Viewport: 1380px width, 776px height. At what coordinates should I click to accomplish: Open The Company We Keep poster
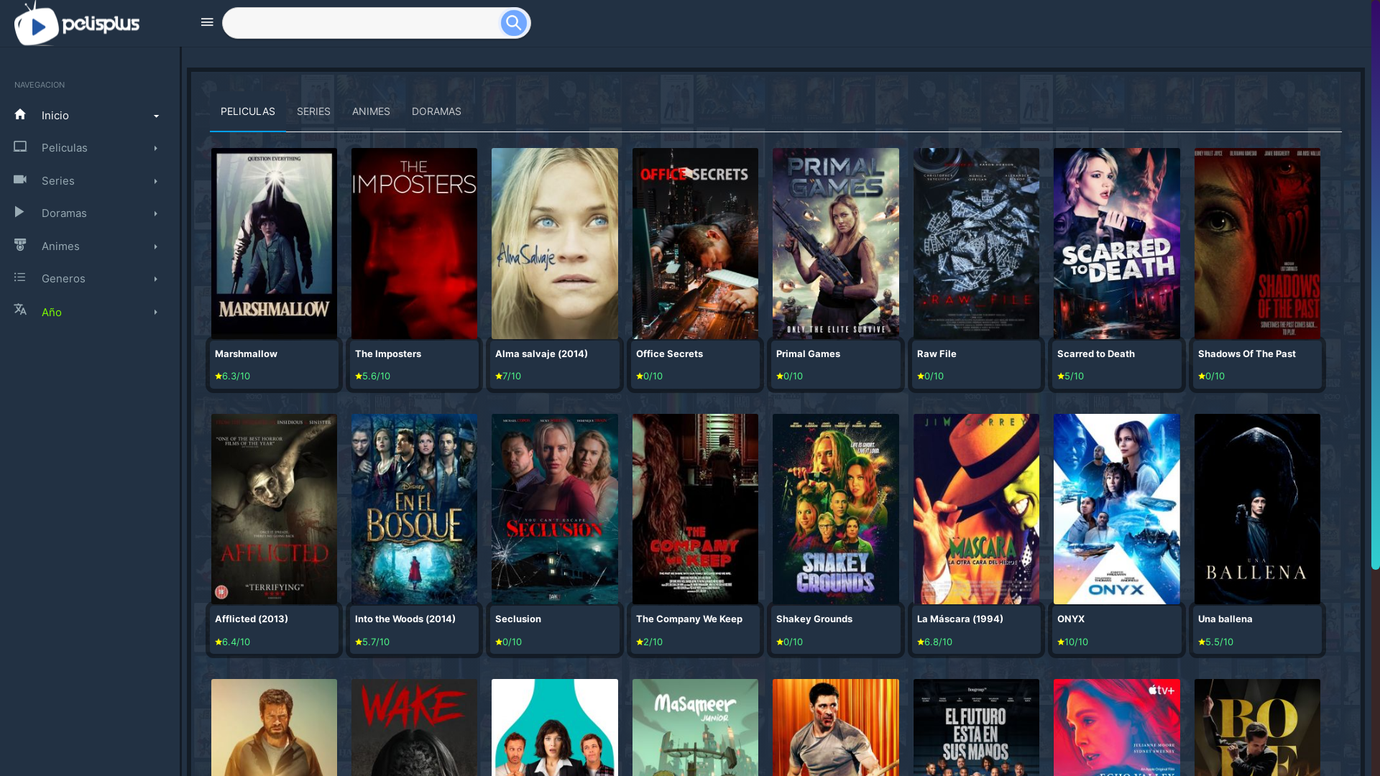pyautogui.click(x=695, y=509)
